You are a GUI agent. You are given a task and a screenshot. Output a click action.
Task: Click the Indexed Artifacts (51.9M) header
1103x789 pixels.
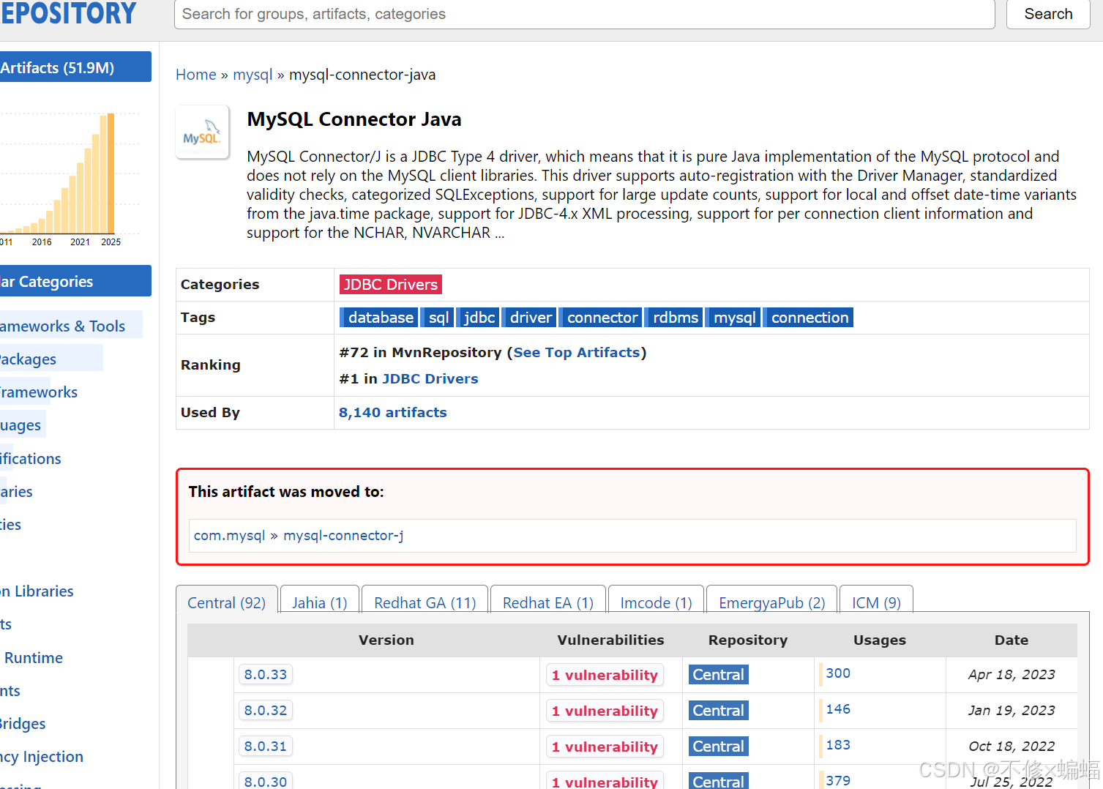75,67
